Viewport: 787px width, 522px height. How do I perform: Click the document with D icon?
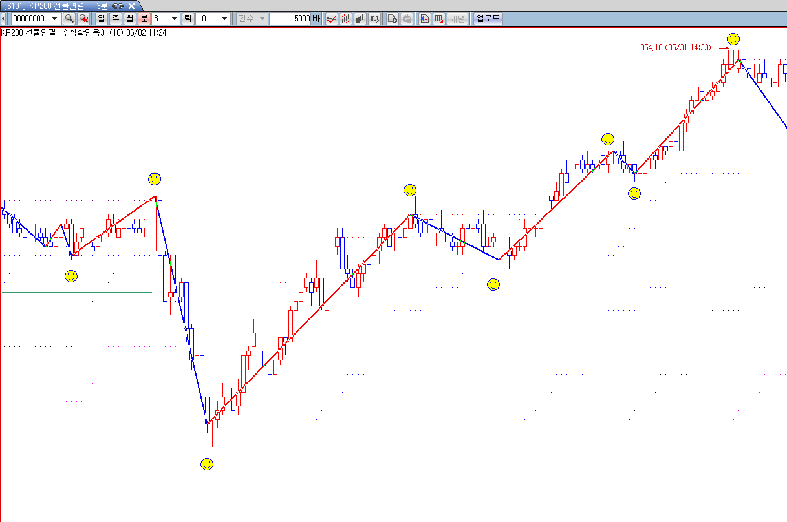click(x=392, y=19)
